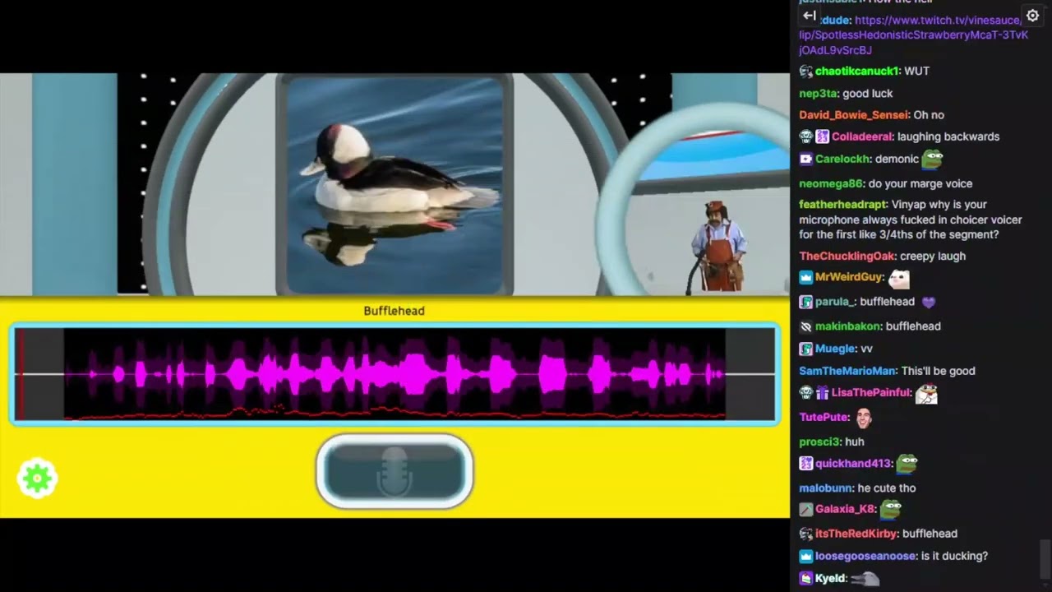1052x592 pixels.
Task: Collapse chat with the arrow icon
Action: 809,16
